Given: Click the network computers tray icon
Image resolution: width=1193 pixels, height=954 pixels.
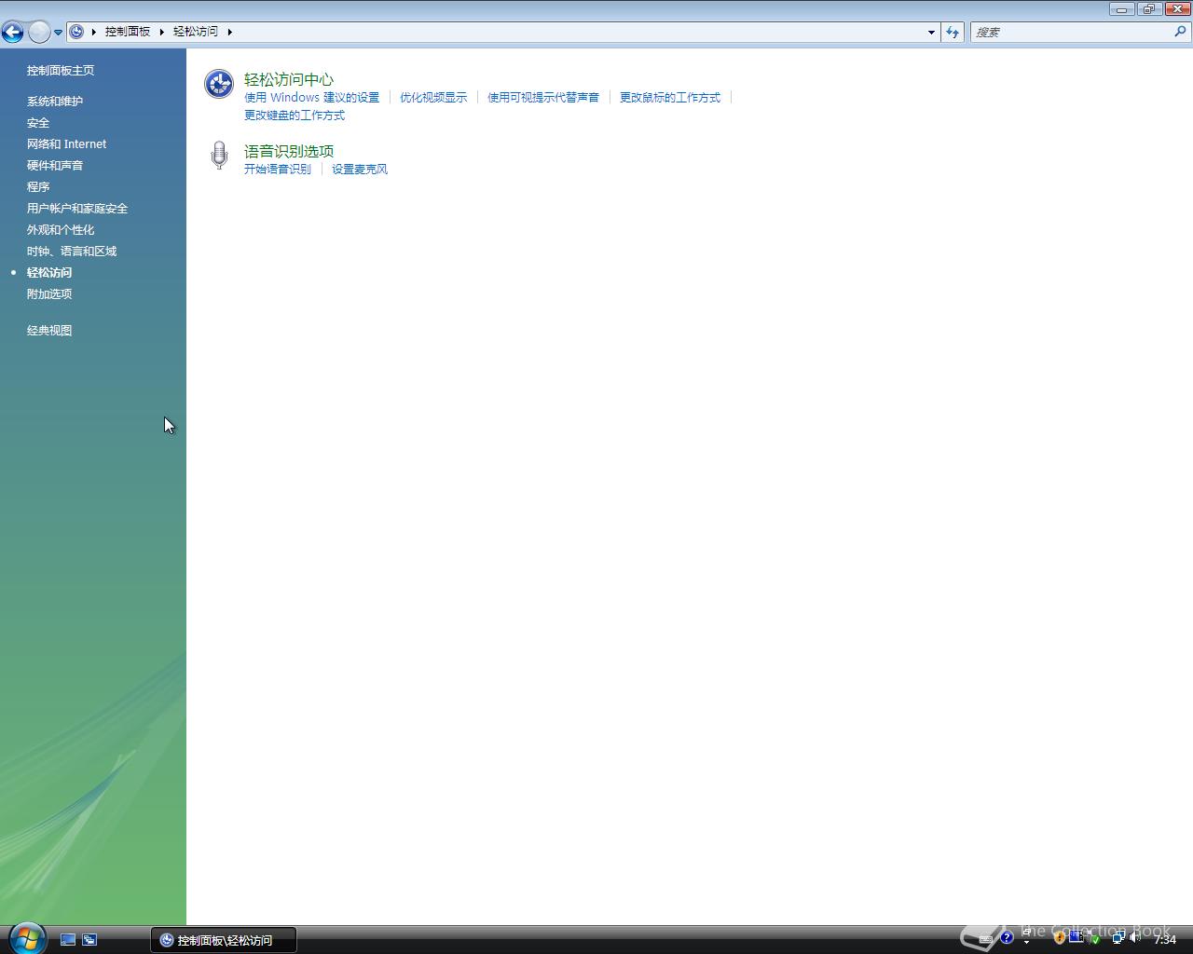Looking at the screenshot, I should 1119,937.
